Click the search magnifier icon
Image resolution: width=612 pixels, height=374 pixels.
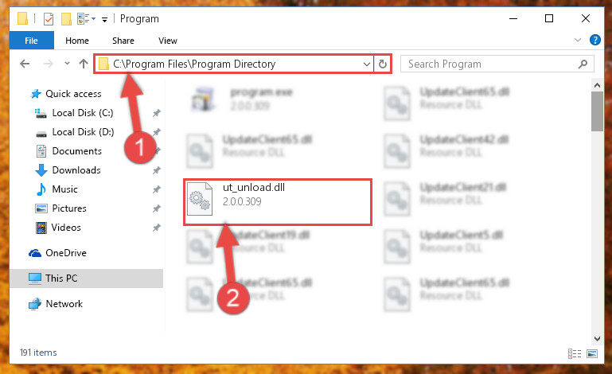point(583,64)
